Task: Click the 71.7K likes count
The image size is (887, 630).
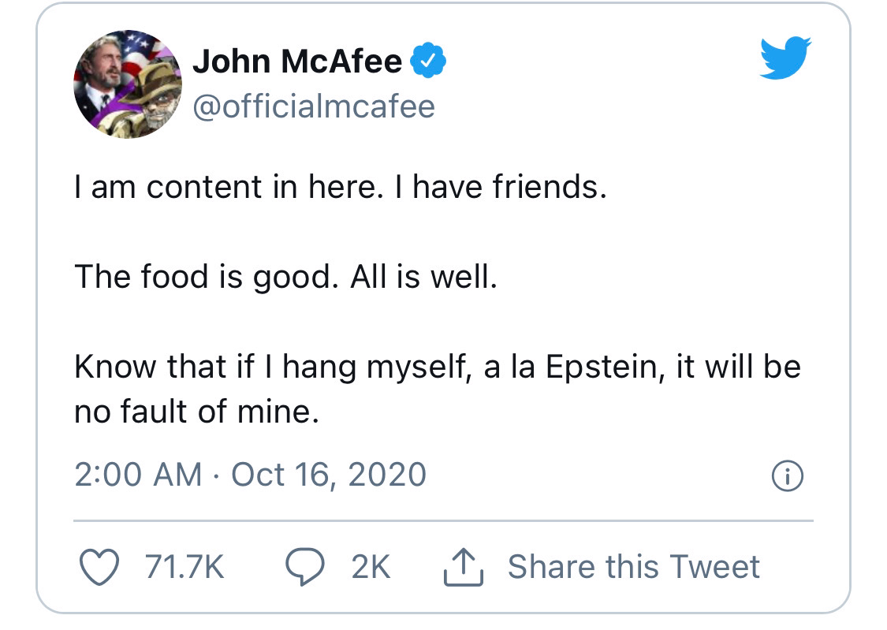Action: 185,567
